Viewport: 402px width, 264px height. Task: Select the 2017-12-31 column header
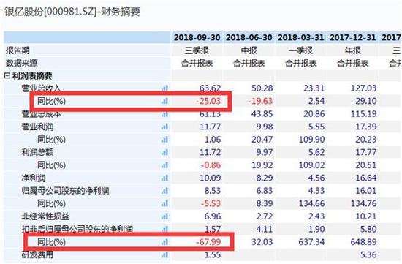click(x=353, y=38)
